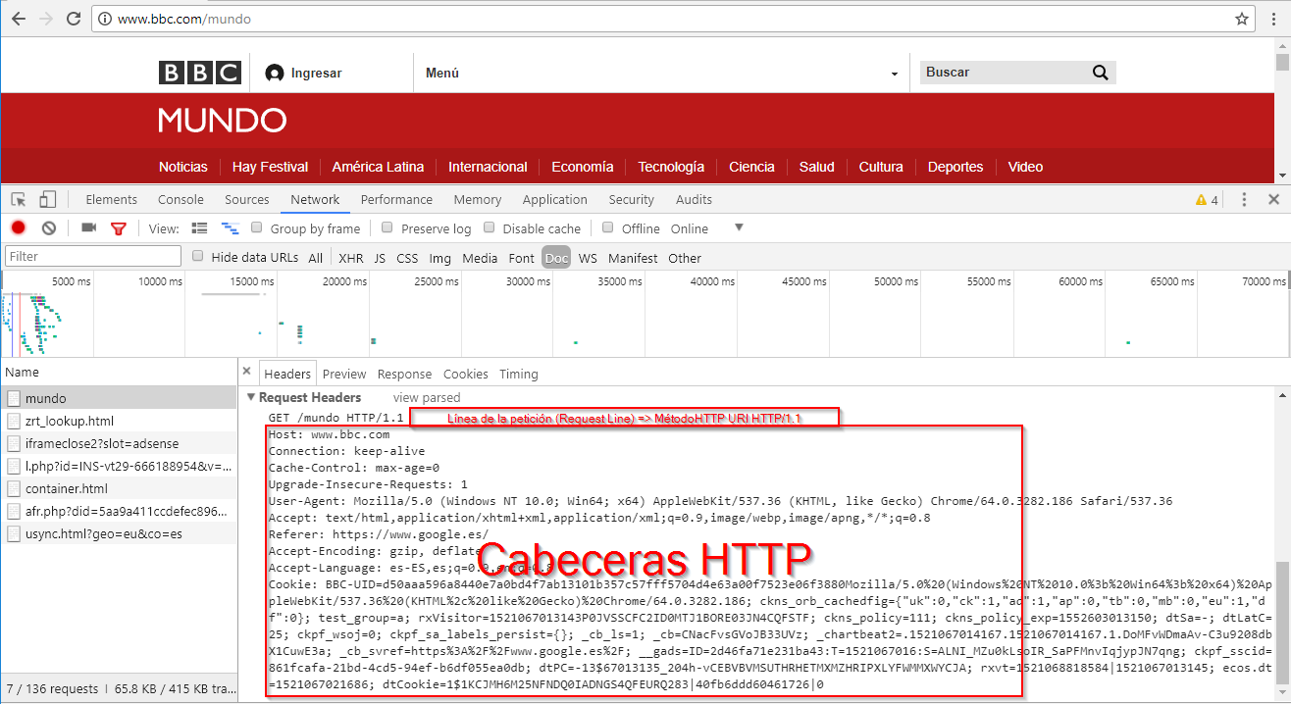
Task: Check the Disable cache option
Action: click(490, 228)
